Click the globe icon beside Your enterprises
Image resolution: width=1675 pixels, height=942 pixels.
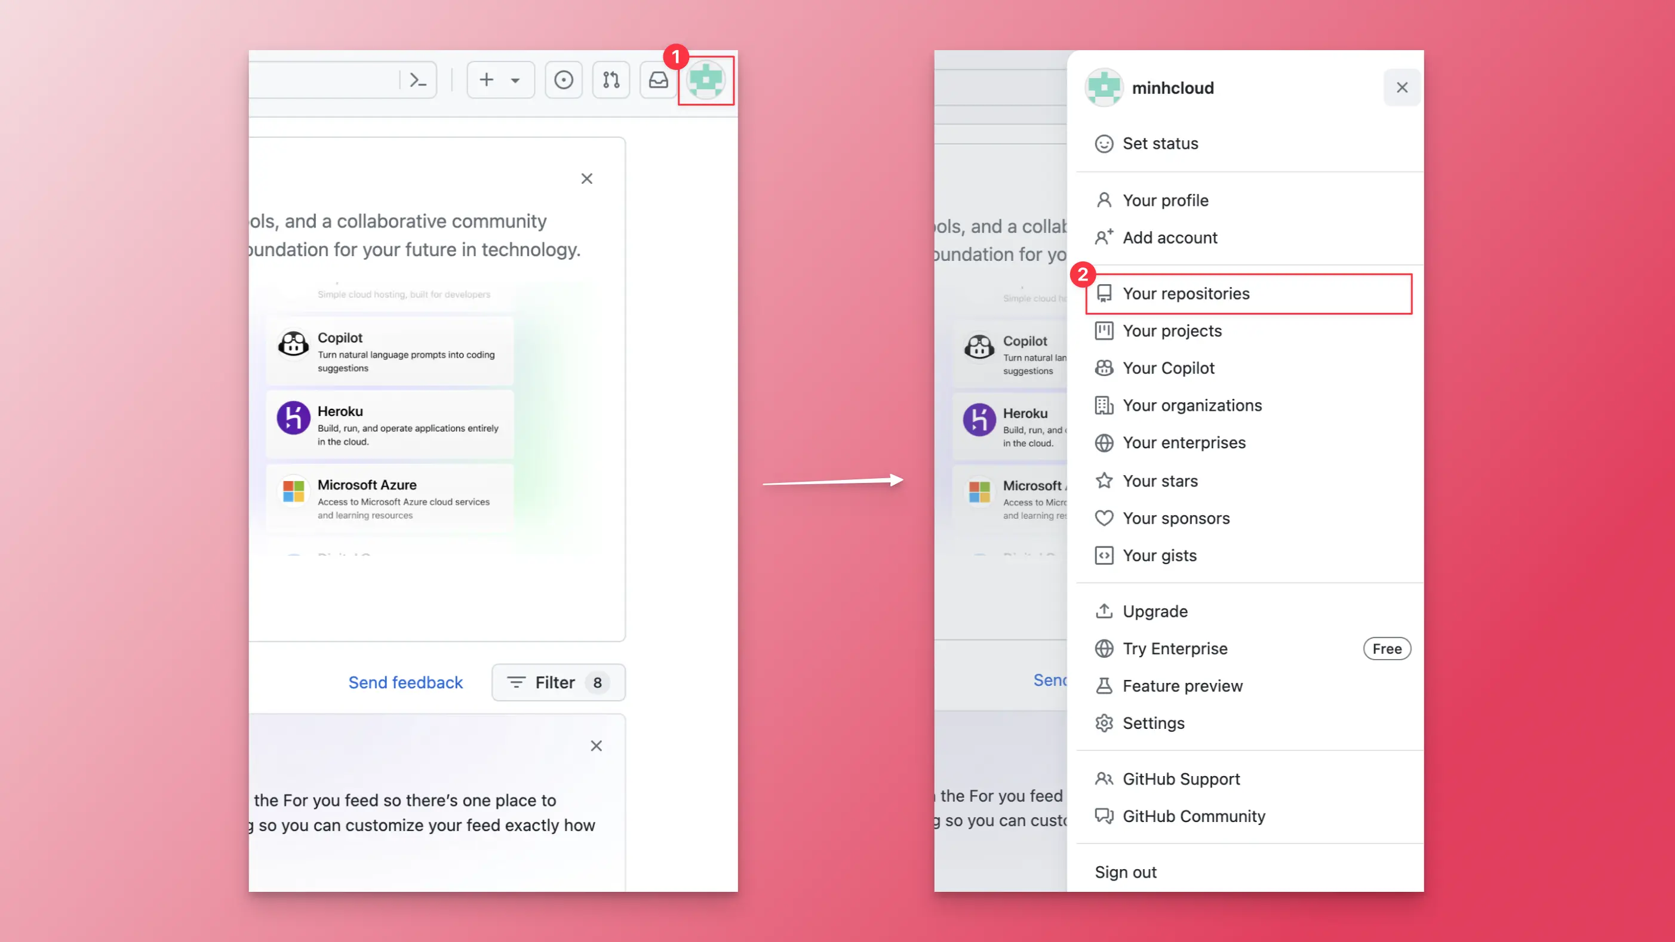[x=1104, y=444]
